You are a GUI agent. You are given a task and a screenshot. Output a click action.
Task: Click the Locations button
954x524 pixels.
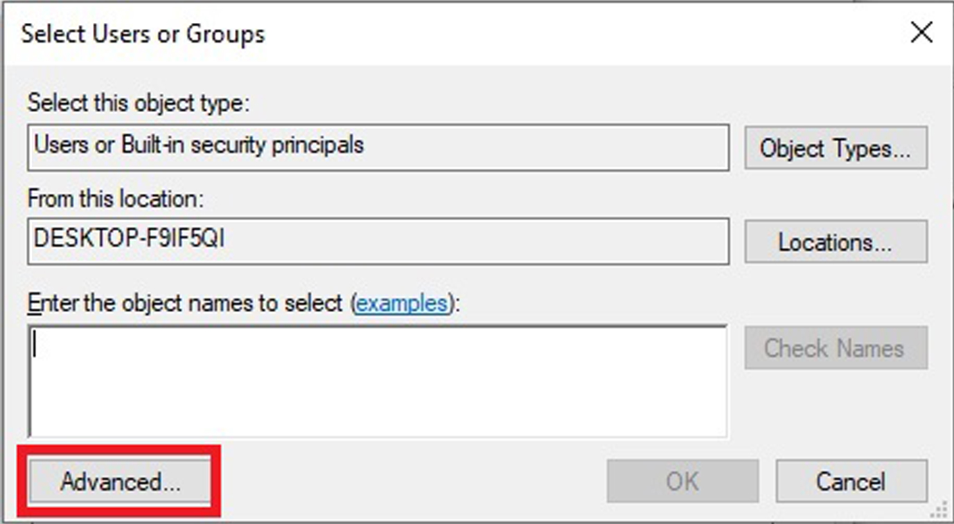(x=836, y=242)
